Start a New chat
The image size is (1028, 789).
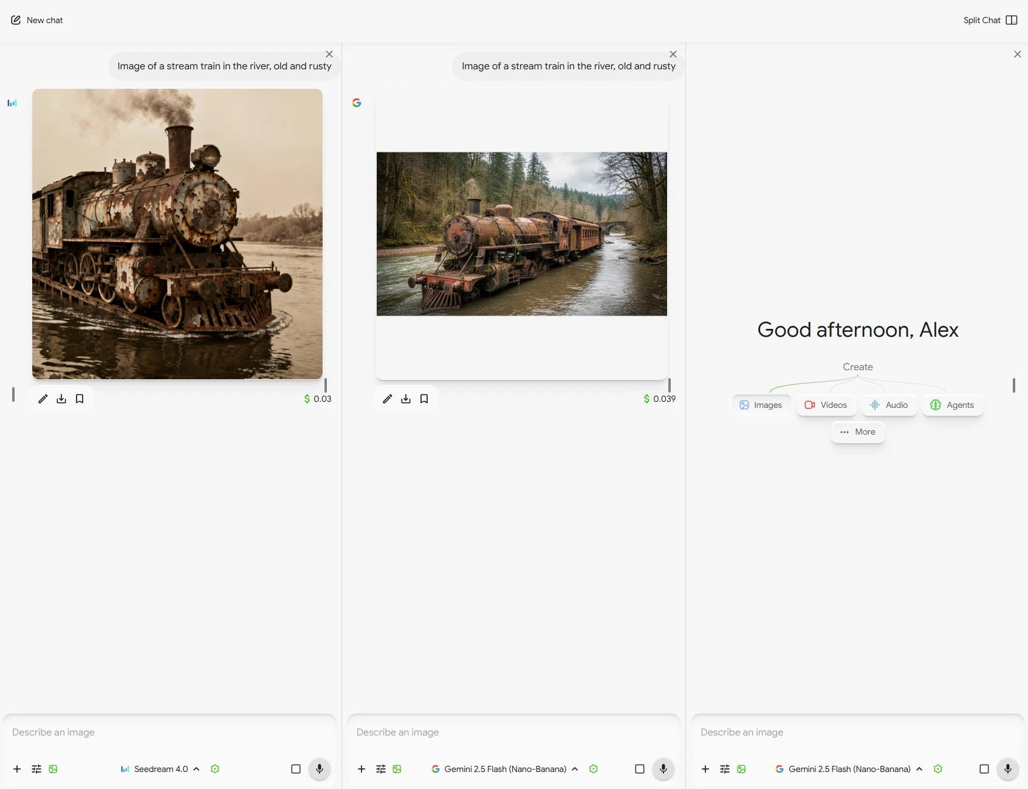click(x=37, y=20)
